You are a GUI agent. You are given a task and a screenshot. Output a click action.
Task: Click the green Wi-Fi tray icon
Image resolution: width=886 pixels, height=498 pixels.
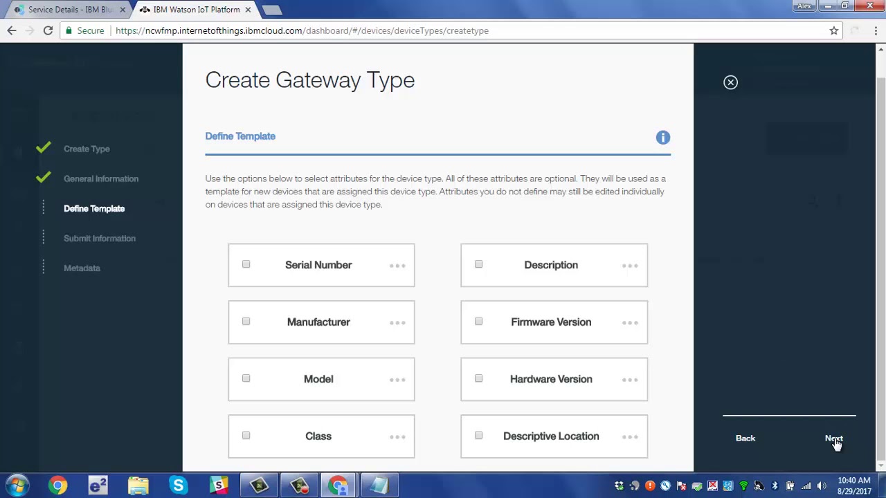(743, 486)
